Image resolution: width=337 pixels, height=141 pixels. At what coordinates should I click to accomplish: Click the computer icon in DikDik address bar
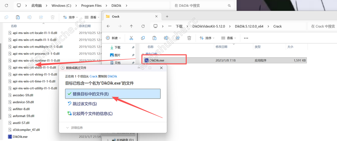tap(19, 6)
